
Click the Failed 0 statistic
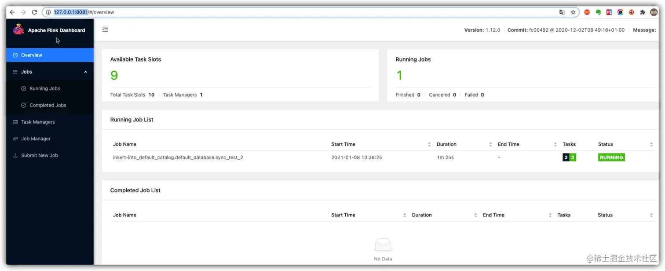[x=474, y=95]
